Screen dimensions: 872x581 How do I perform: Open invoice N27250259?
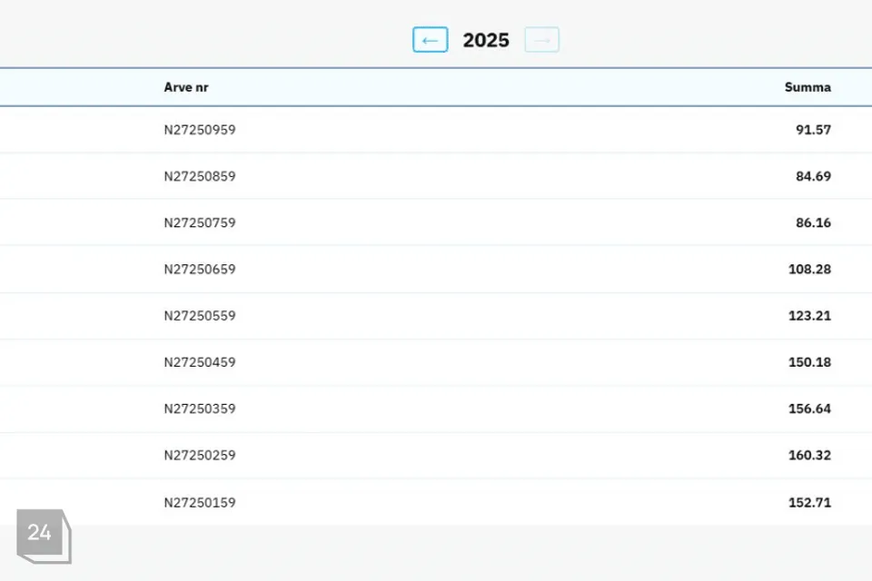click(200, 455)
